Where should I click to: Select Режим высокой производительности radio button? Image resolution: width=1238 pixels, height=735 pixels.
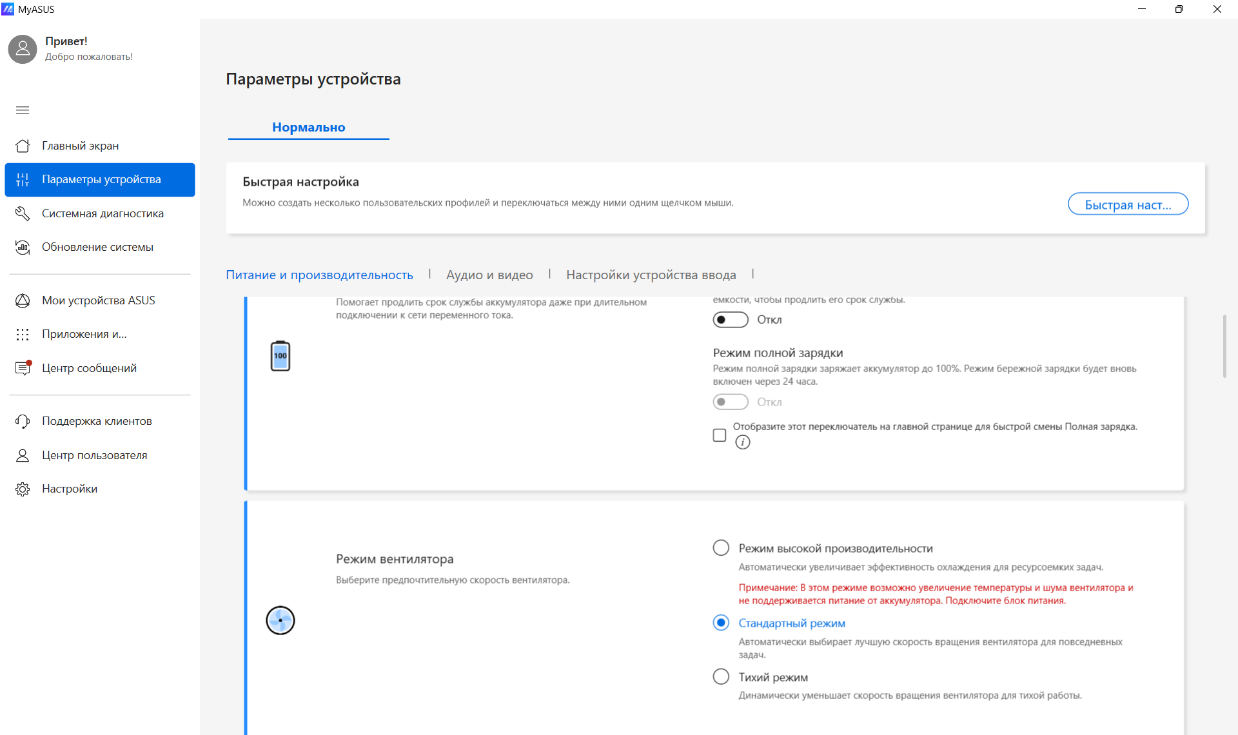pyautogui.click(x=721, y=548)
